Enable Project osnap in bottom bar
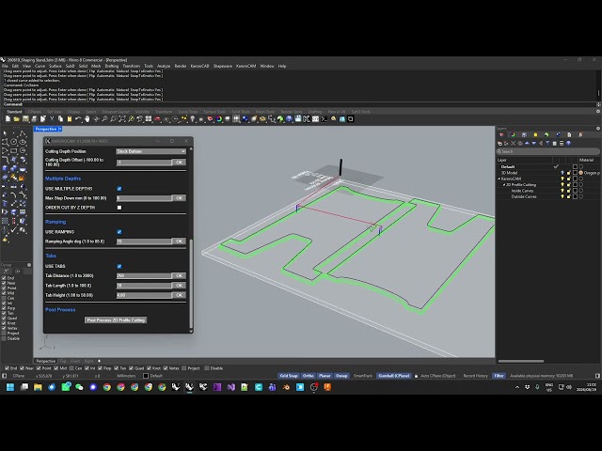Image resolution: width=602 pixels, height=451 pixels. tap(184, 368)
